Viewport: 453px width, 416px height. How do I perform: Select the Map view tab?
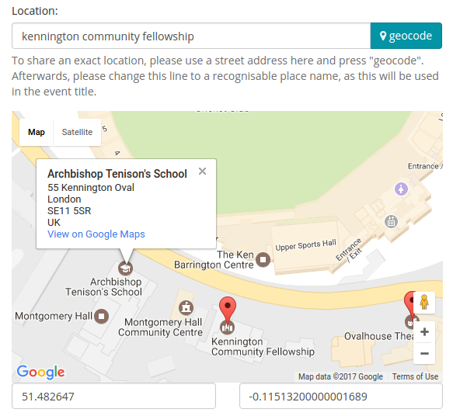pyautogui.click(x=37, y=132)
